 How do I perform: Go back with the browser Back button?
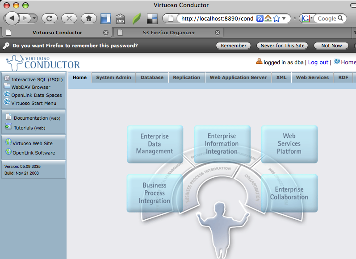[x=12, y=18]
